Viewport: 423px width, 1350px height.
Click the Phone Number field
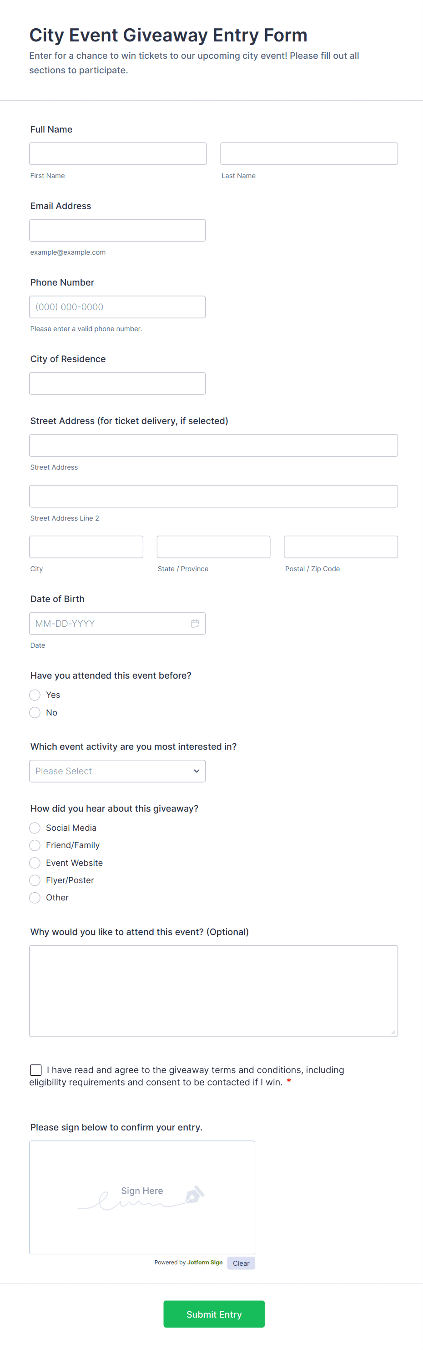coord(117,307)
